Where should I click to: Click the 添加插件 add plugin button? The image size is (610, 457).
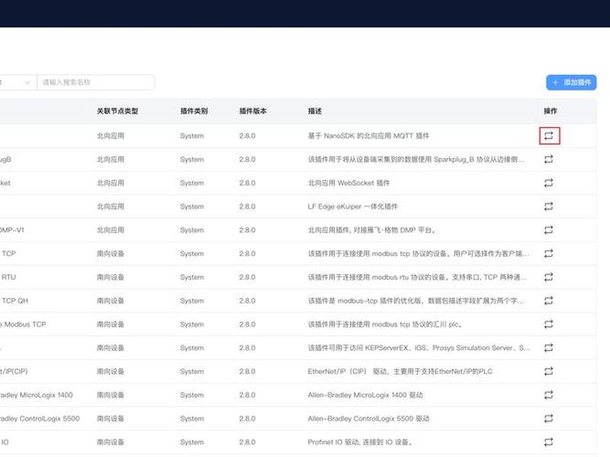(571, 82)
